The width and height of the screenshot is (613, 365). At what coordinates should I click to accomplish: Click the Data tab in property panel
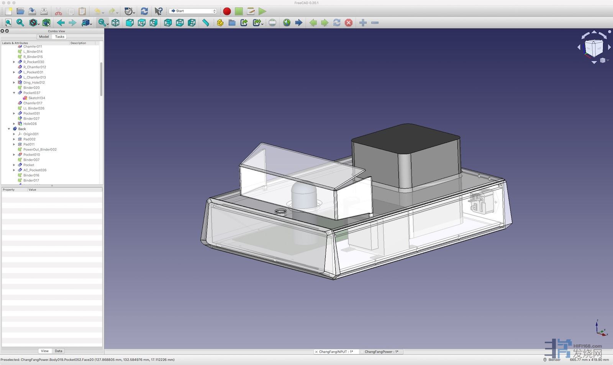click(x=58, y=351)
